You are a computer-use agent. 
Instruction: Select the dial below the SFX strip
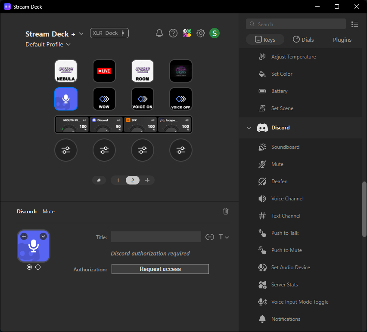click(x=143, y=150)
